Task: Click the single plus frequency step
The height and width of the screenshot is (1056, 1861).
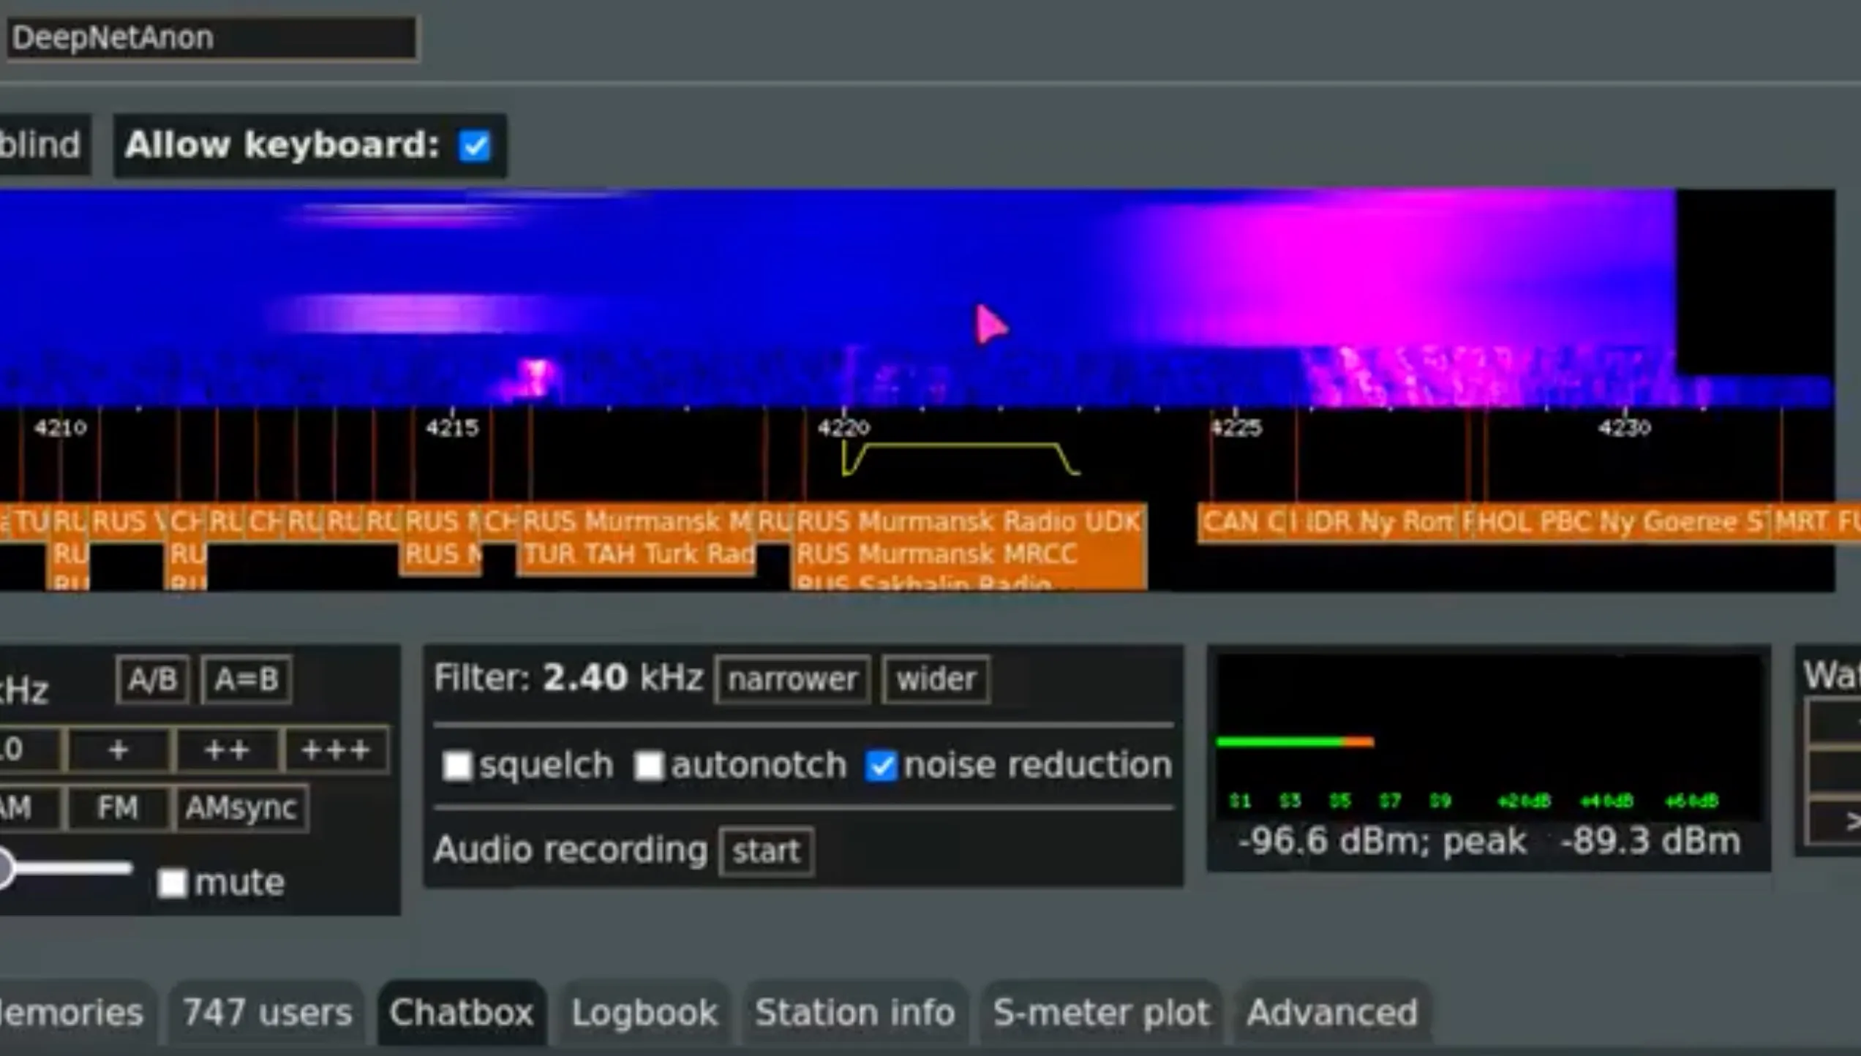Action: point(119,750)
